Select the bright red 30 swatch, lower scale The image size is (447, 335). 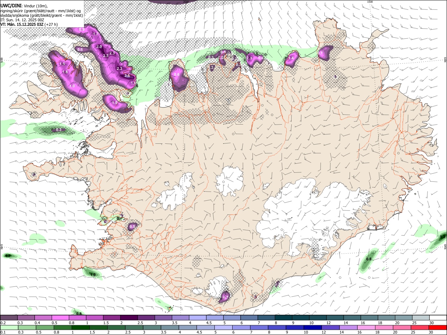pos(438,327)
